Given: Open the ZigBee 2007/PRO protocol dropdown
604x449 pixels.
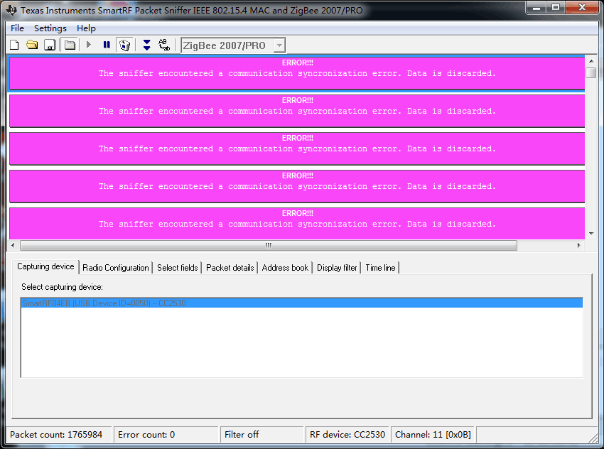Looking at the screenshot, I should click(x=279, y=45).
